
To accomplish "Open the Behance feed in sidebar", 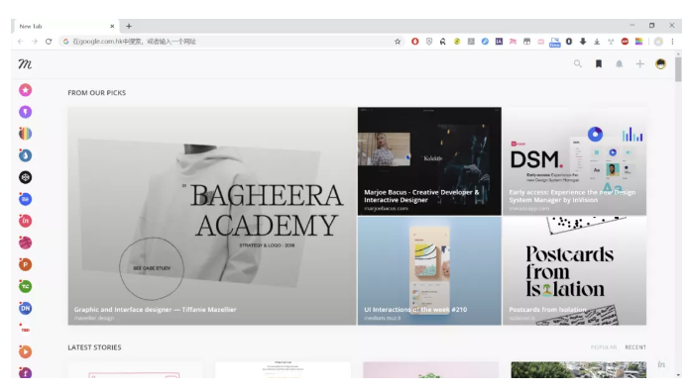I will (25, 199).
